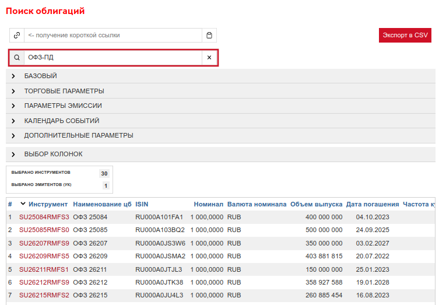Focus the ОФЗ-ПД search field
The height and width of the screenshot is (305, 439).
pyautogui.click(x=113, y=57)
